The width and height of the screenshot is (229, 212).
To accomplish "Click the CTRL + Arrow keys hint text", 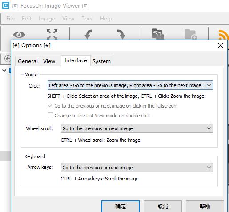I will [100, 179].
